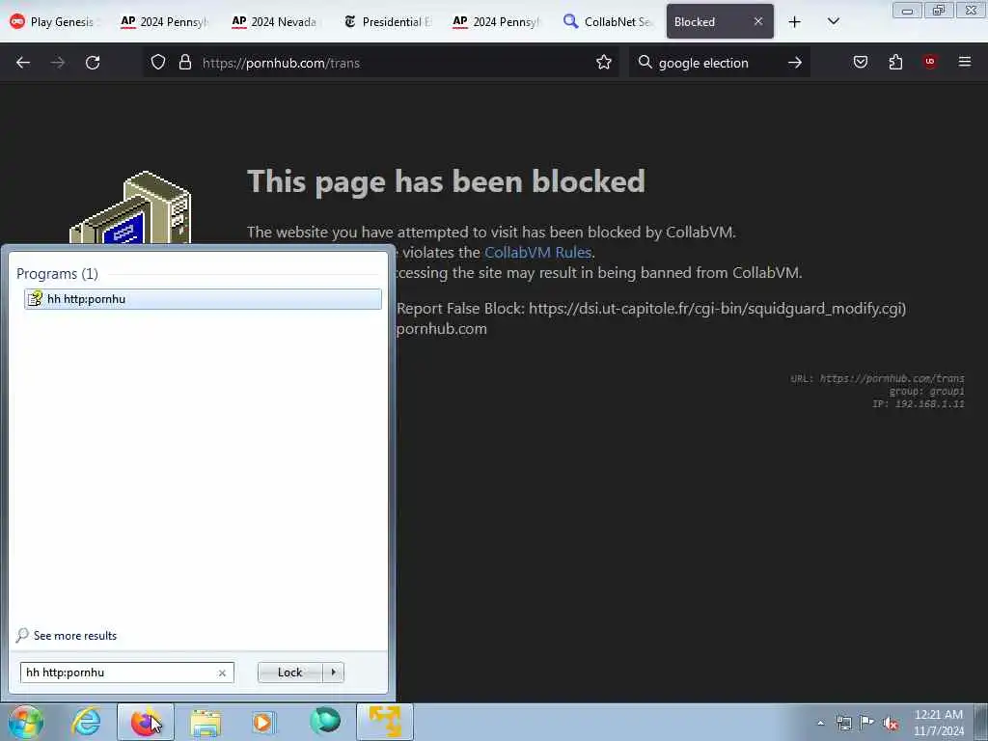Image resolution: width=988 pixels, height=741 pixels.
Task: Submit the search with the go arrow
Action: pyautogui.click(x=795, y=63)
